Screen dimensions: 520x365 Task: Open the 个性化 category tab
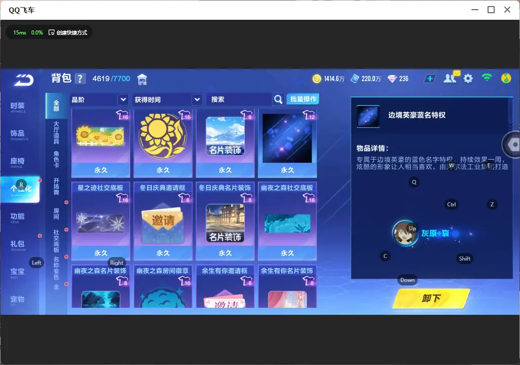tap(20, 189)
